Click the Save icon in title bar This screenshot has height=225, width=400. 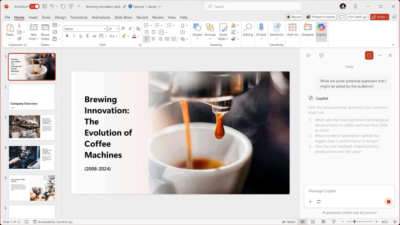click(x=45, y=6)
